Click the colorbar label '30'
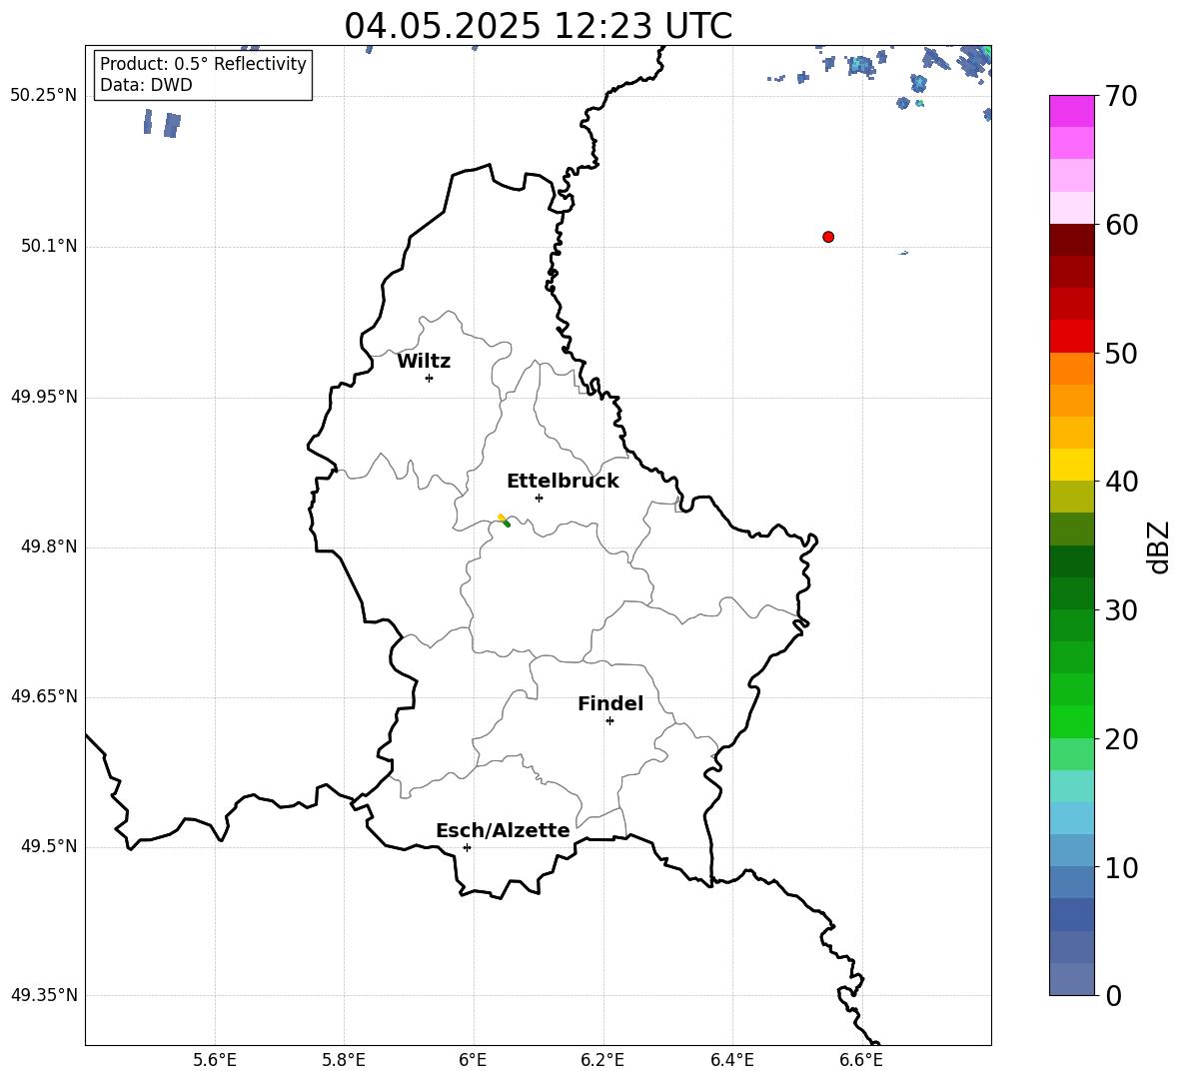Screen dimensions: 1183x1080 pos(1120,610)
